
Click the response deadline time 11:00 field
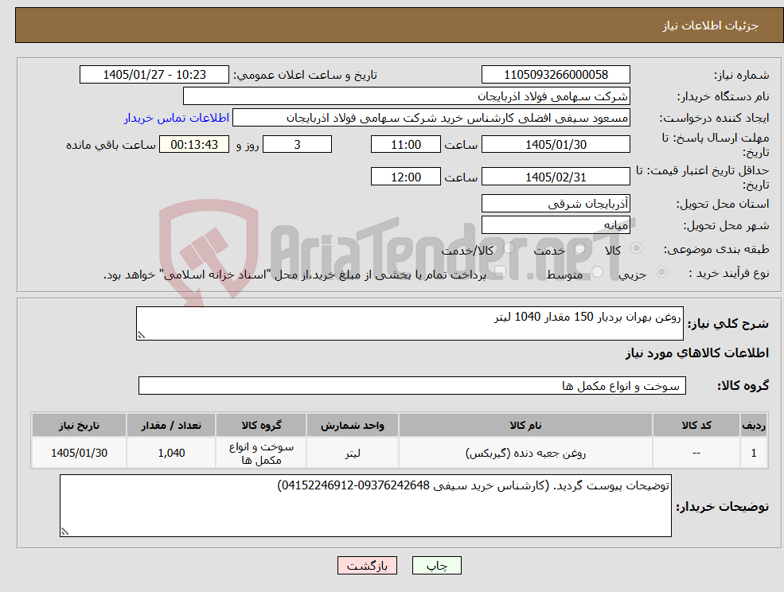(x=405, y=145)
